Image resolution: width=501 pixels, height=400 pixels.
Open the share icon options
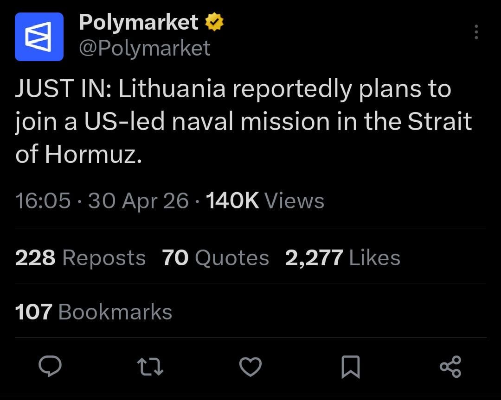450,367
